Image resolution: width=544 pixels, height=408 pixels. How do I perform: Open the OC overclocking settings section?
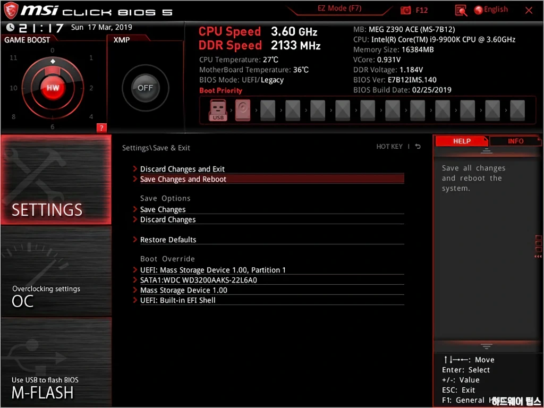(56, 271)
